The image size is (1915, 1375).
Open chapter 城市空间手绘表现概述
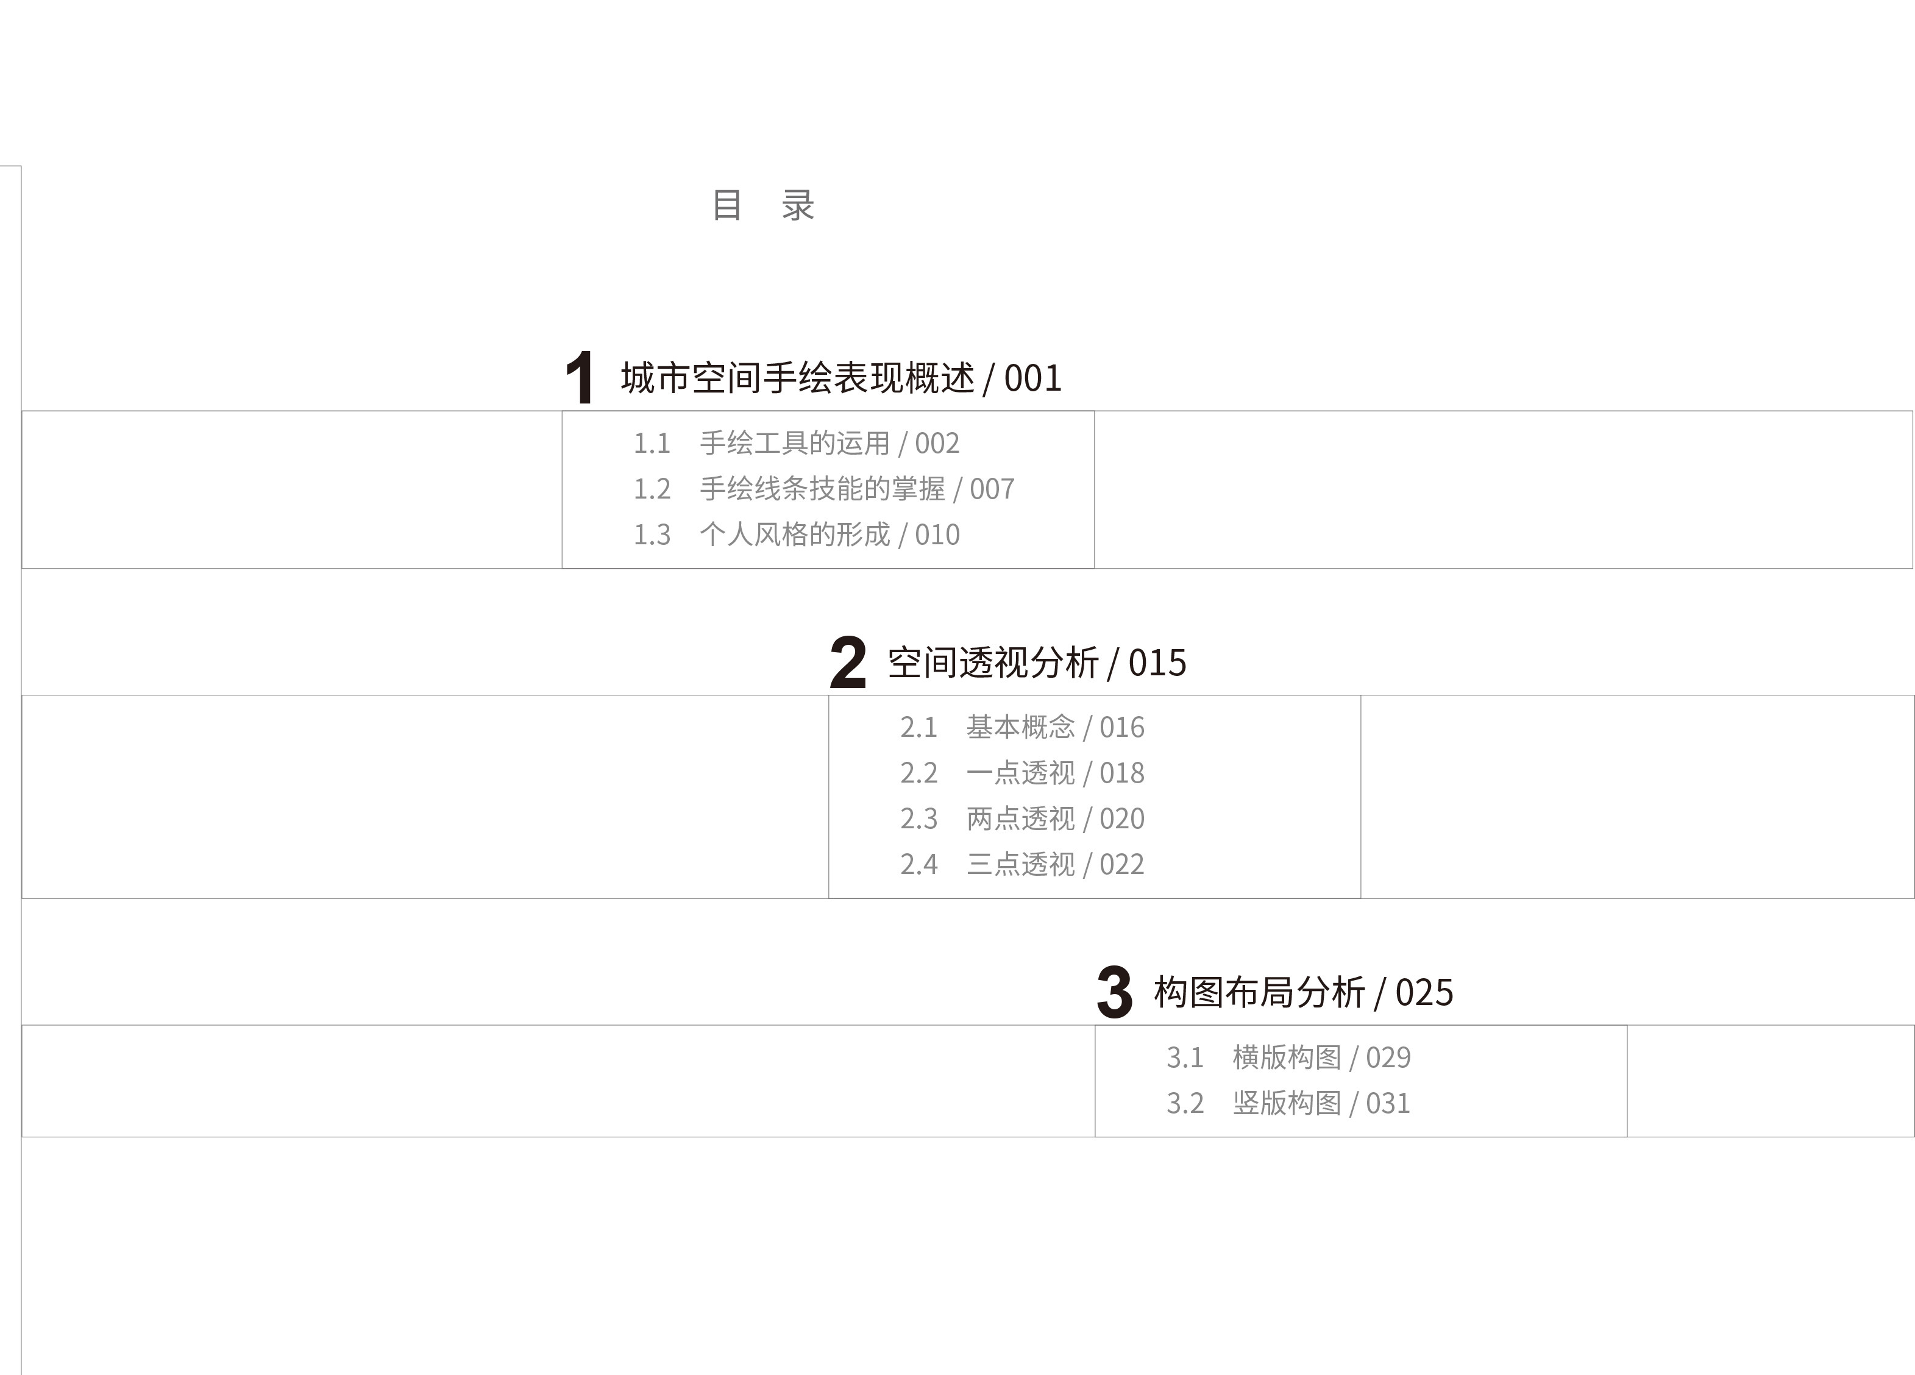point(797,378)
